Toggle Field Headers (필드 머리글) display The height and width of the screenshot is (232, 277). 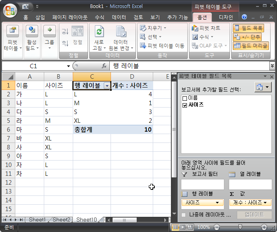tap(251, 46)
